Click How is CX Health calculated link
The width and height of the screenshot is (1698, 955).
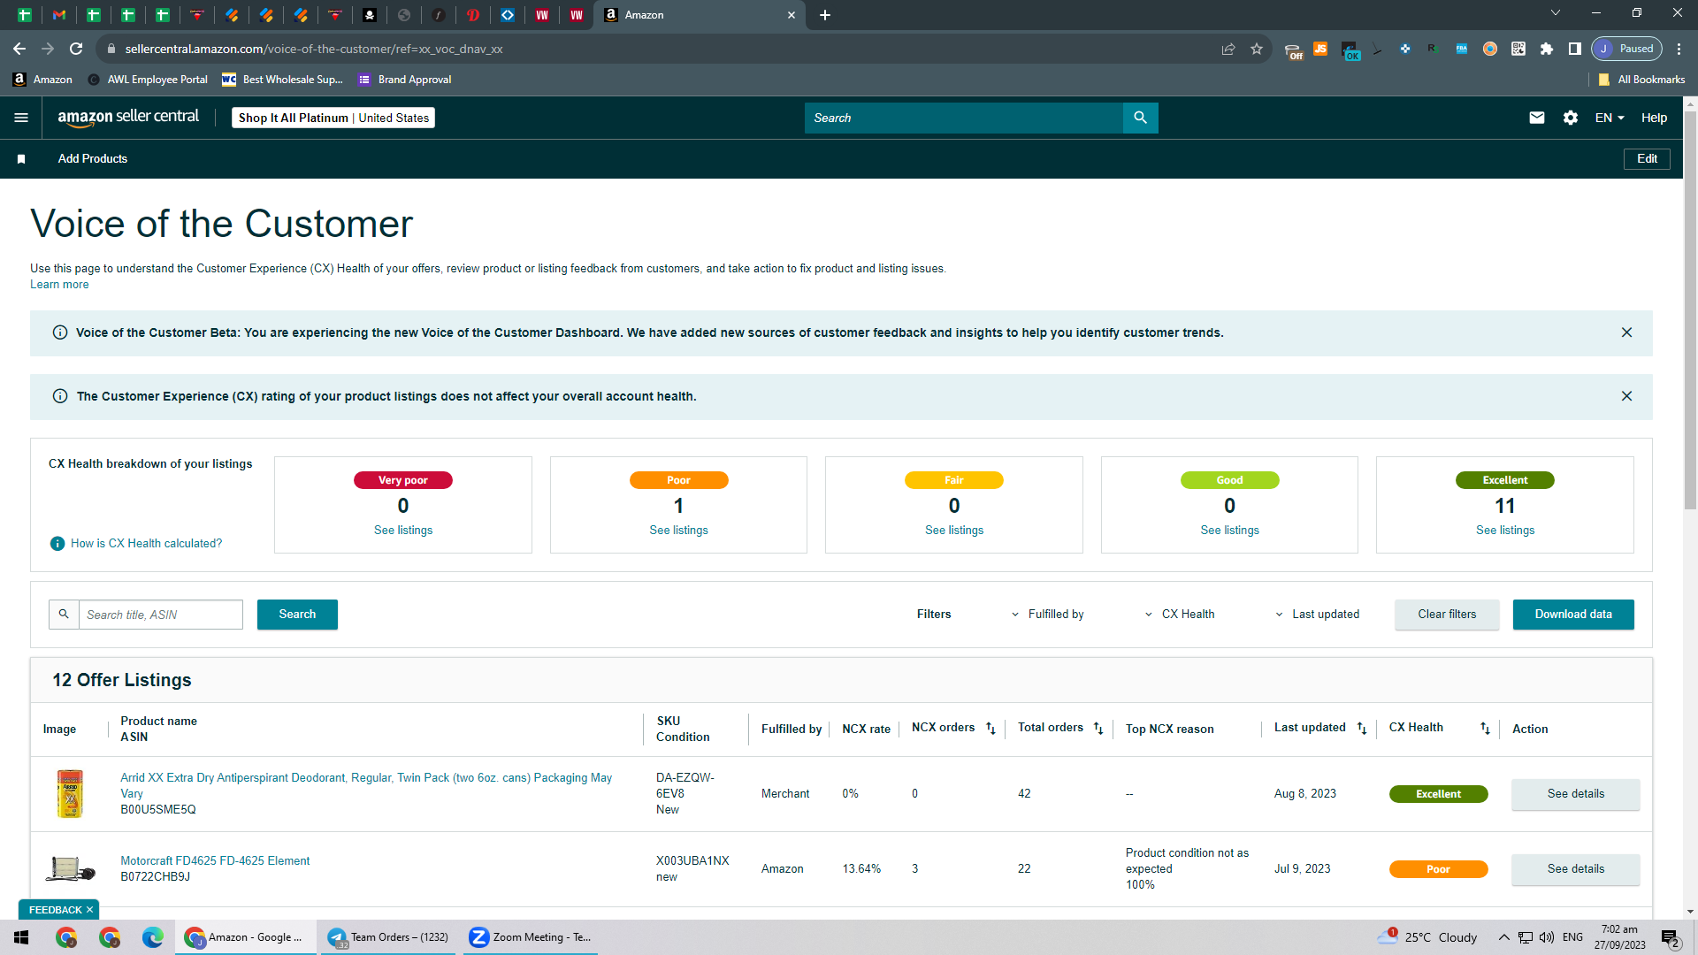point(146,544)
